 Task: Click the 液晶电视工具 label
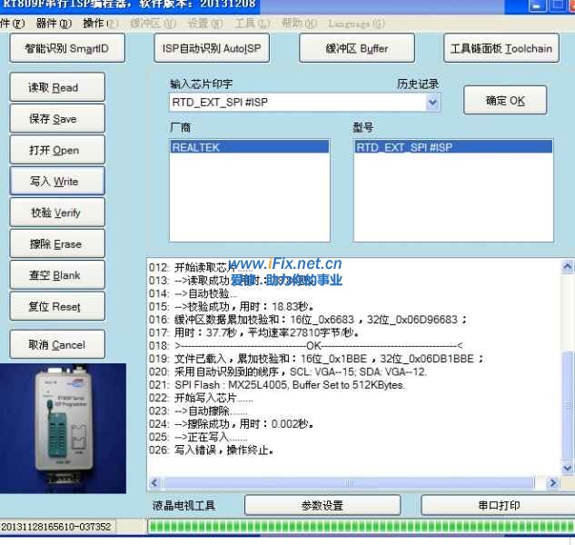coord(184,505)
